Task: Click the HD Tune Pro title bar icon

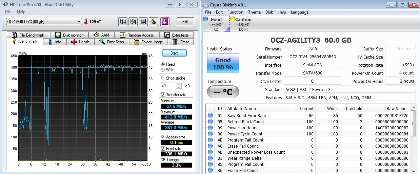Action: [x=5, y=5]
